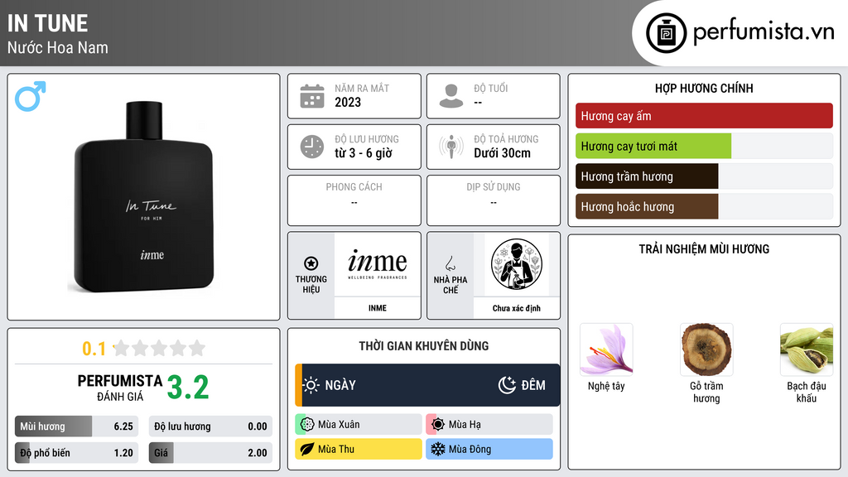
Task: Click the Trải nghiệm mùi hương heading
Action: [704, 249]
